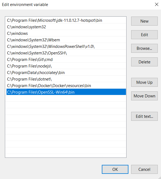
Task: Move the selected entry down
Action: [x=144, y=96]
